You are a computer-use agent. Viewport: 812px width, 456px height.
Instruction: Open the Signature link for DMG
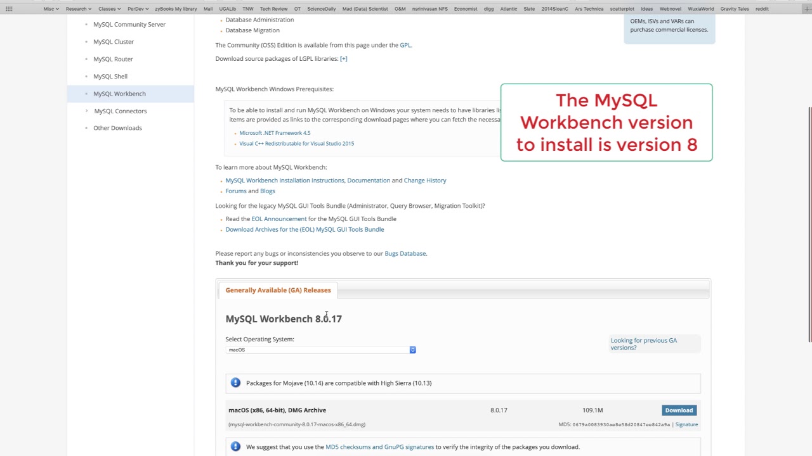point(686,424)
